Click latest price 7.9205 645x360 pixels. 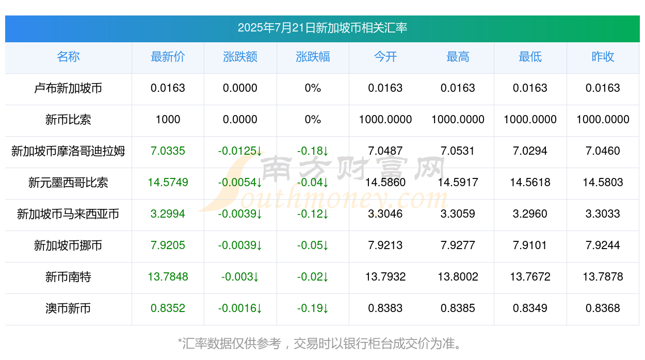(168, 246)
